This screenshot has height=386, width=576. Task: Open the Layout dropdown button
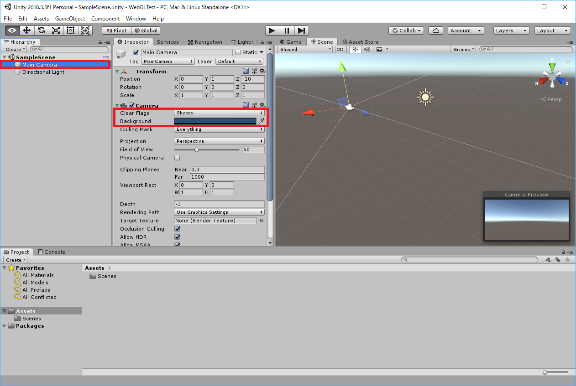(553, 31)
